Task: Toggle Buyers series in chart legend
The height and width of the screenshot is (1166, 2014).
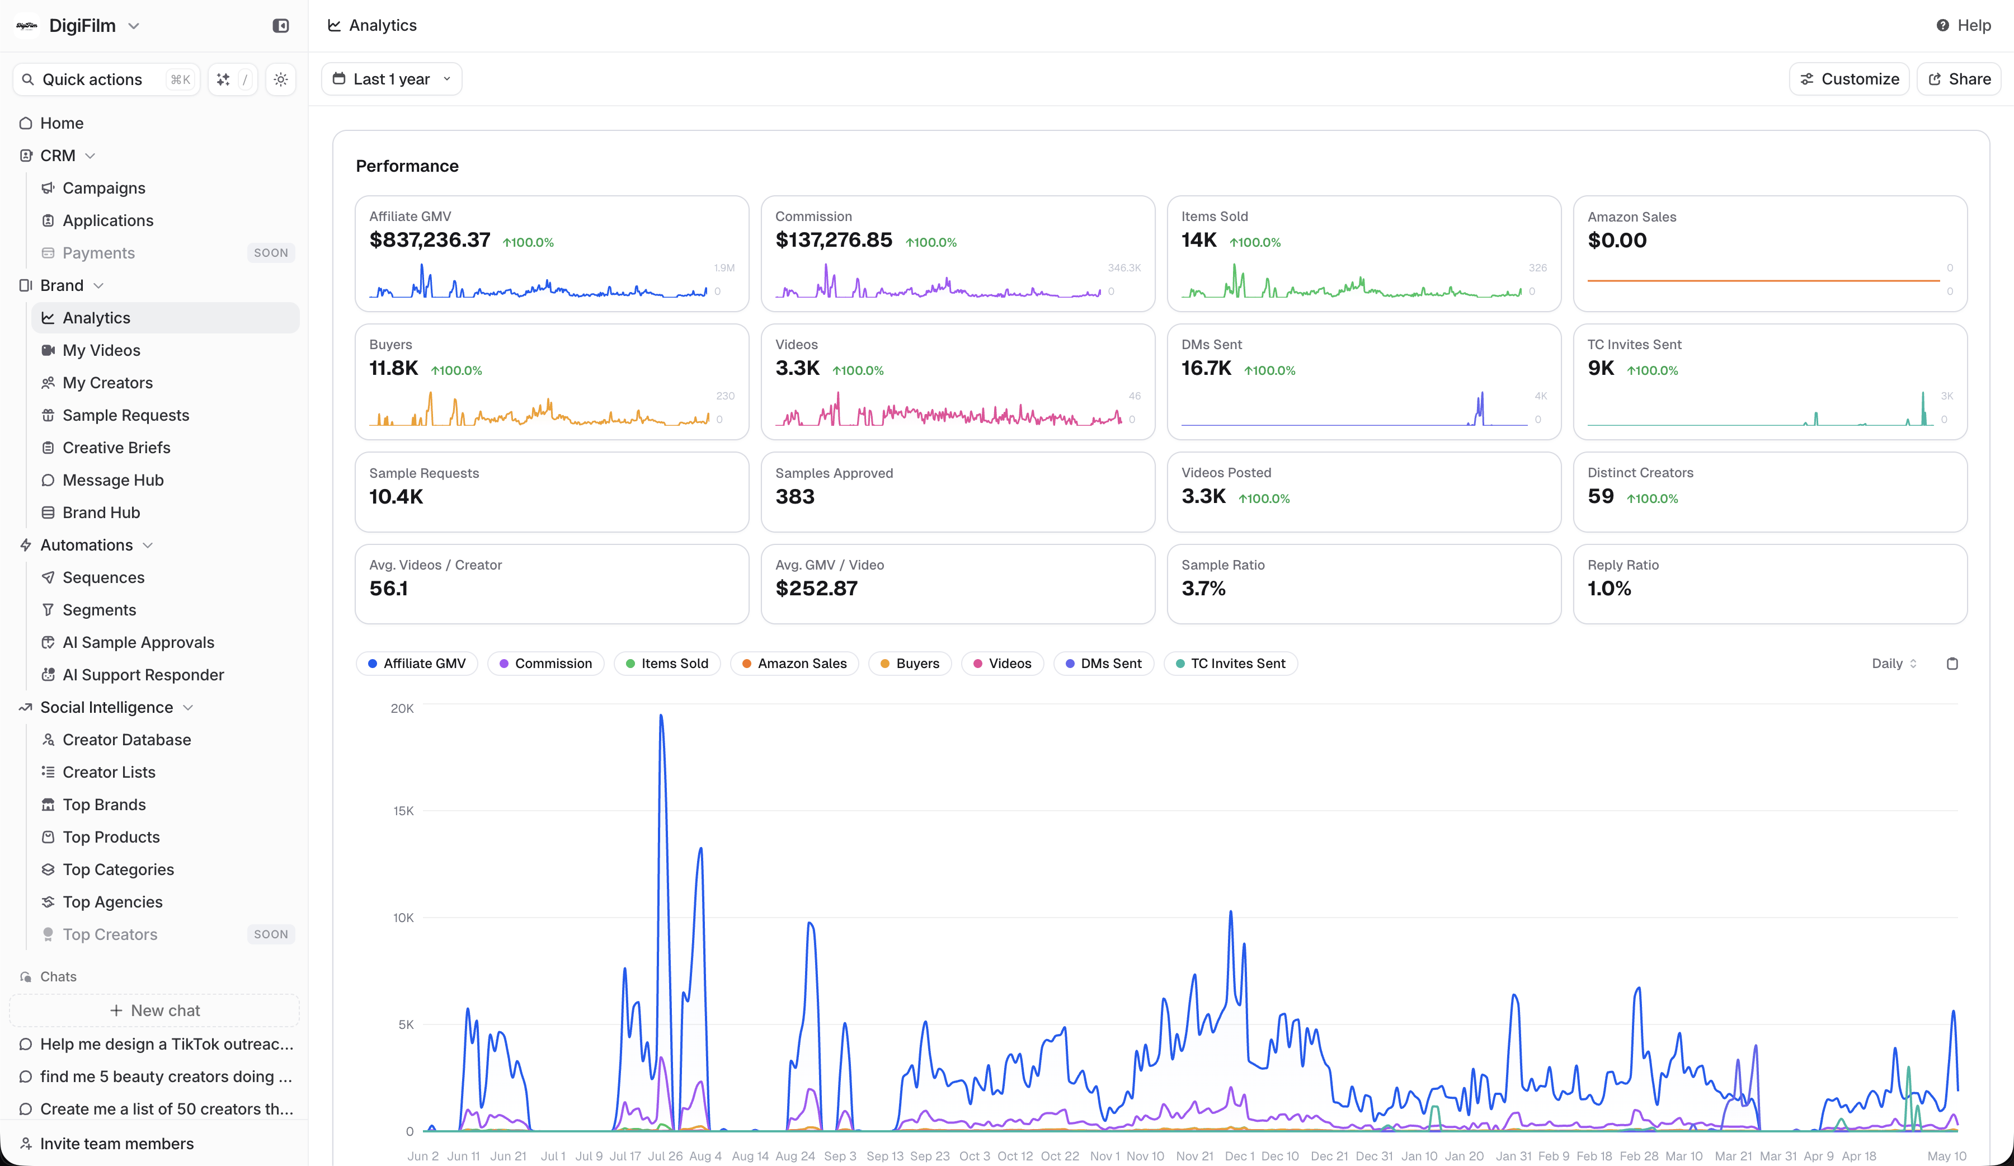Action: 910,664
